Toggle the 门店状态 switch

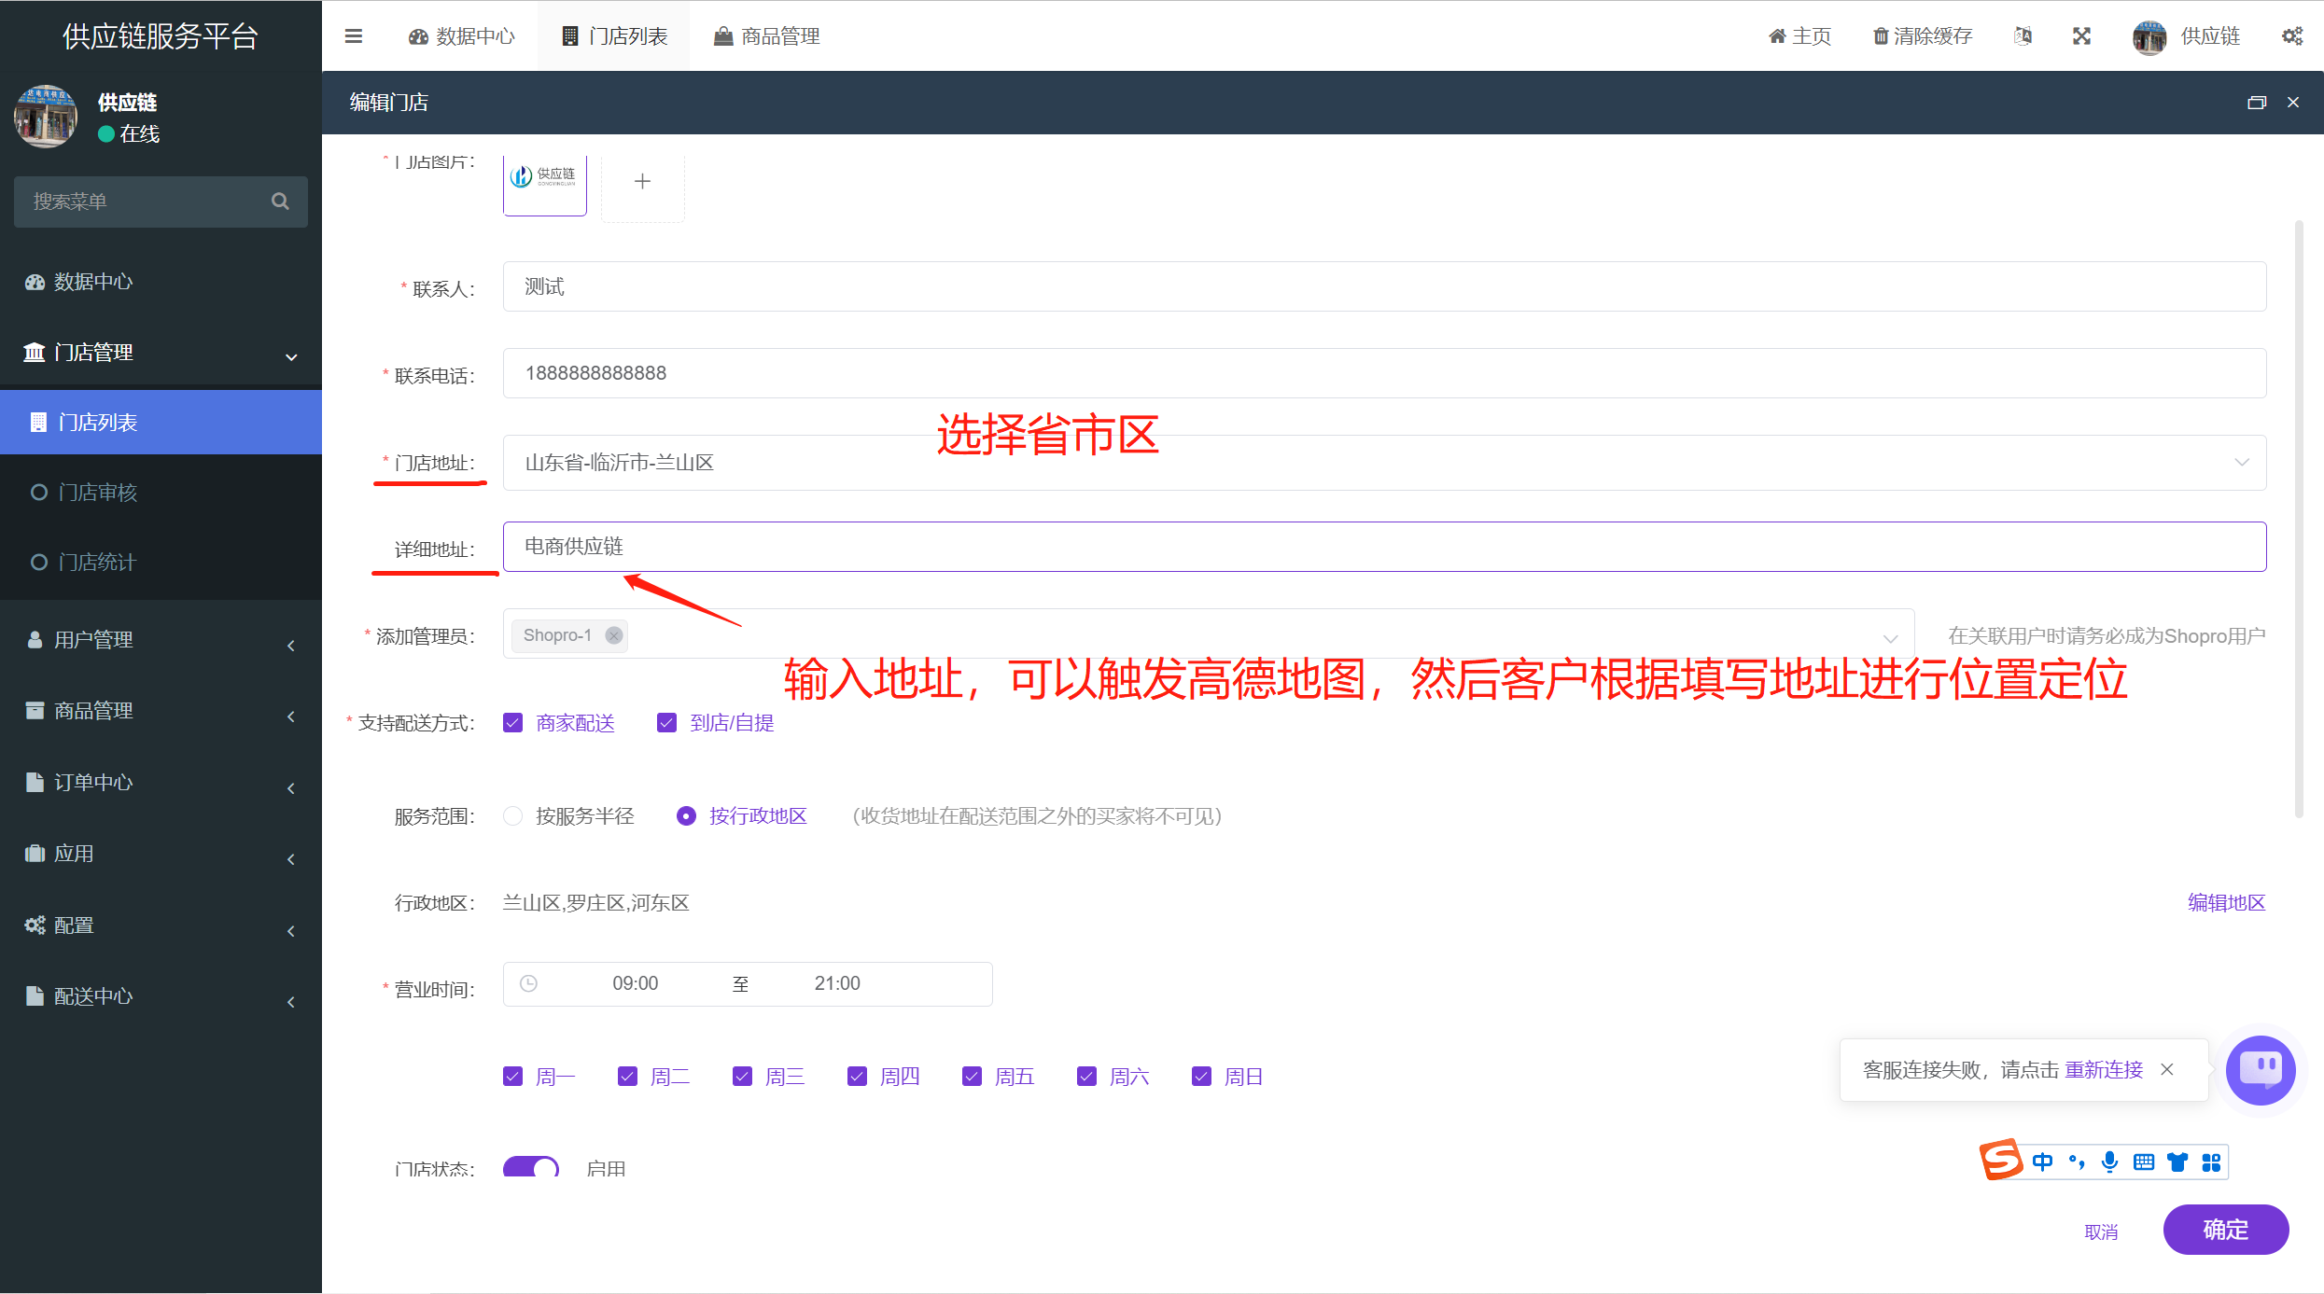coord(531,1167)
